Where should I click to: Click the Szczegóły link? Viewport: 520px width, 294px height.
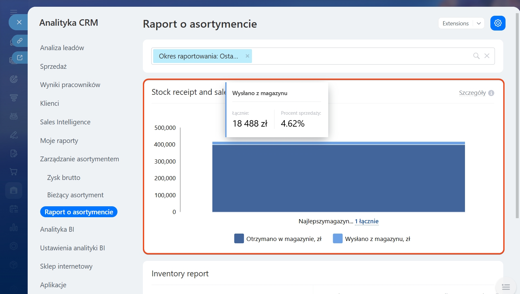[472, 93]
